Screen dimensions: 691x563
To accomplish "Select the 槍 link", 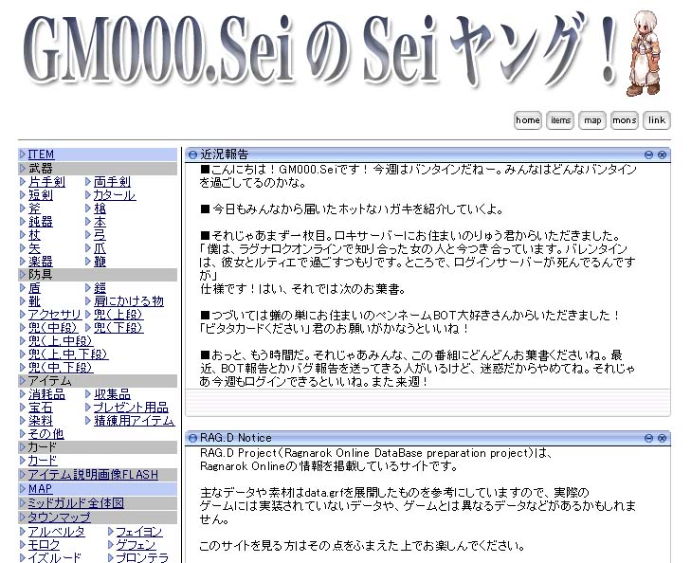I will (x=100, y=208).
